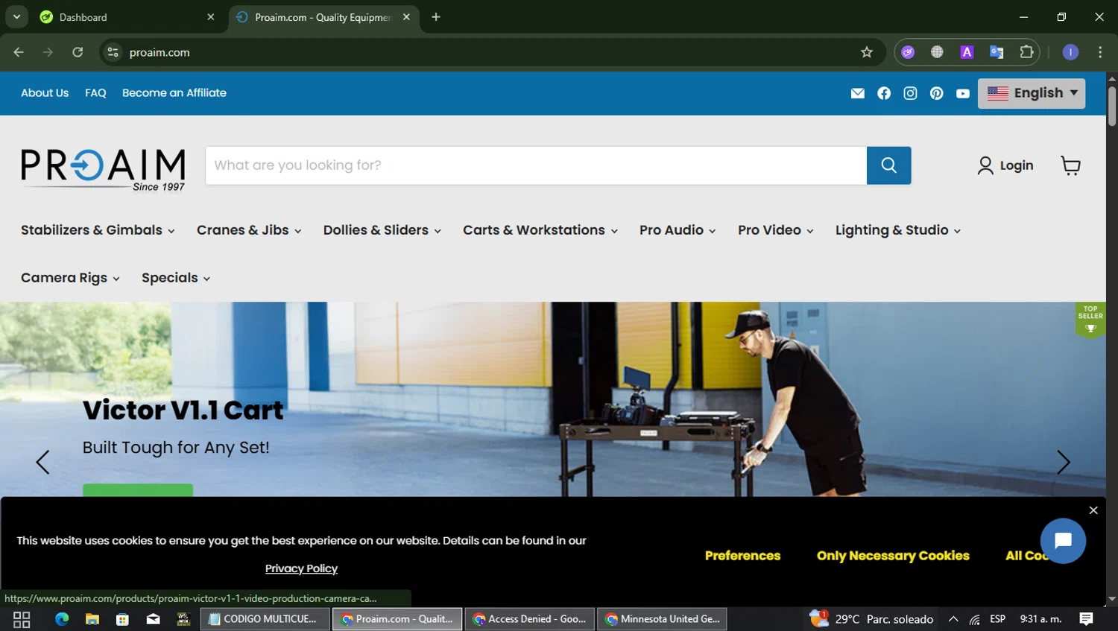Open the shopping cart icon

1071,165
